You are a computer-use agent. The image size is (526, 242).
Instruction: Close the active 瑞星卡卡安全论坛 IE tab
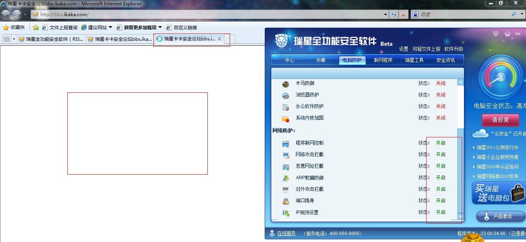[219, 39]
